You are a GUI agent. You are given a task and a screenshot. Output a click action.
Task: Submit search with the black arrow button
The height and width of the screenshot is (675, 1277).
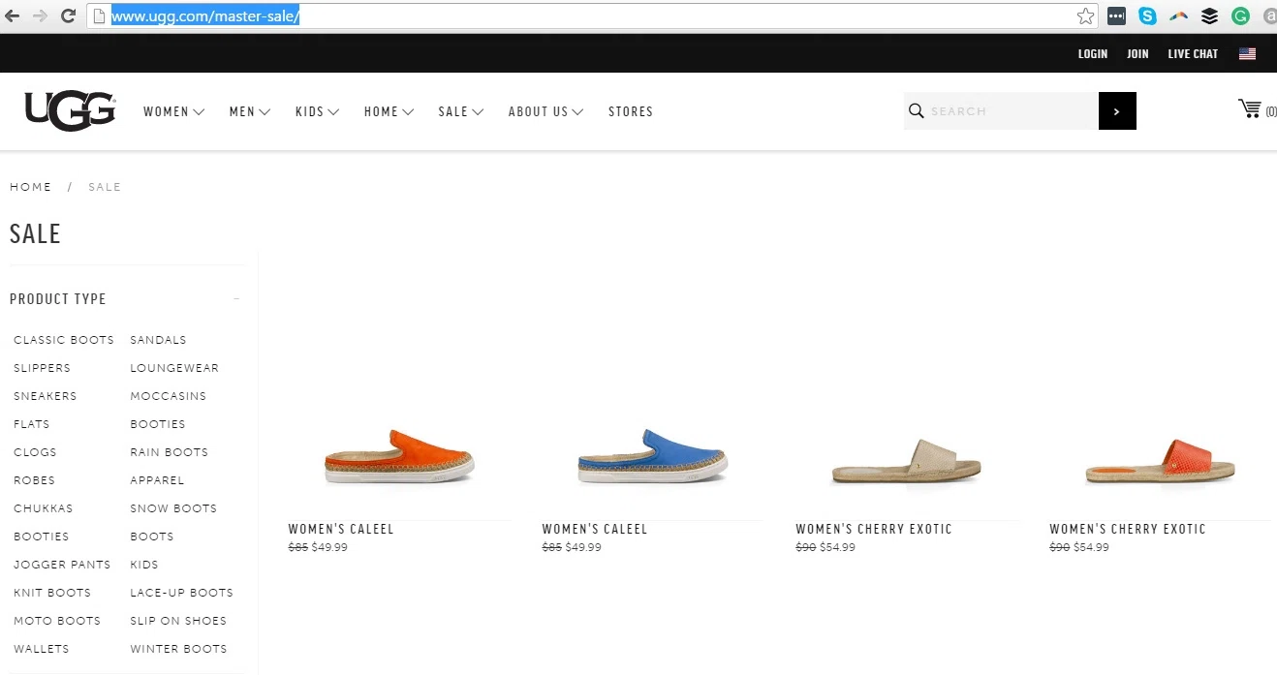(1117, 111)
